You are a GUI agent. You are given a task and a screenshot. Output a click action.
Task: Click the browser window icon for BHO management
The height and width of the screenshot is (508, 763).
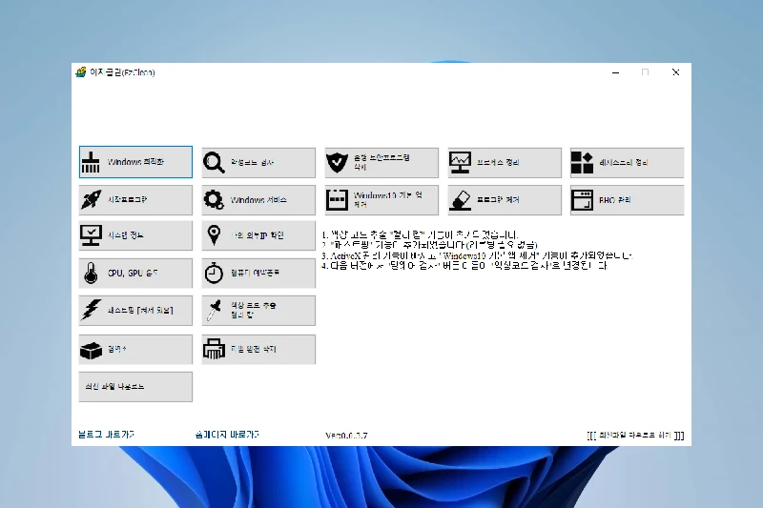(583, 200)
